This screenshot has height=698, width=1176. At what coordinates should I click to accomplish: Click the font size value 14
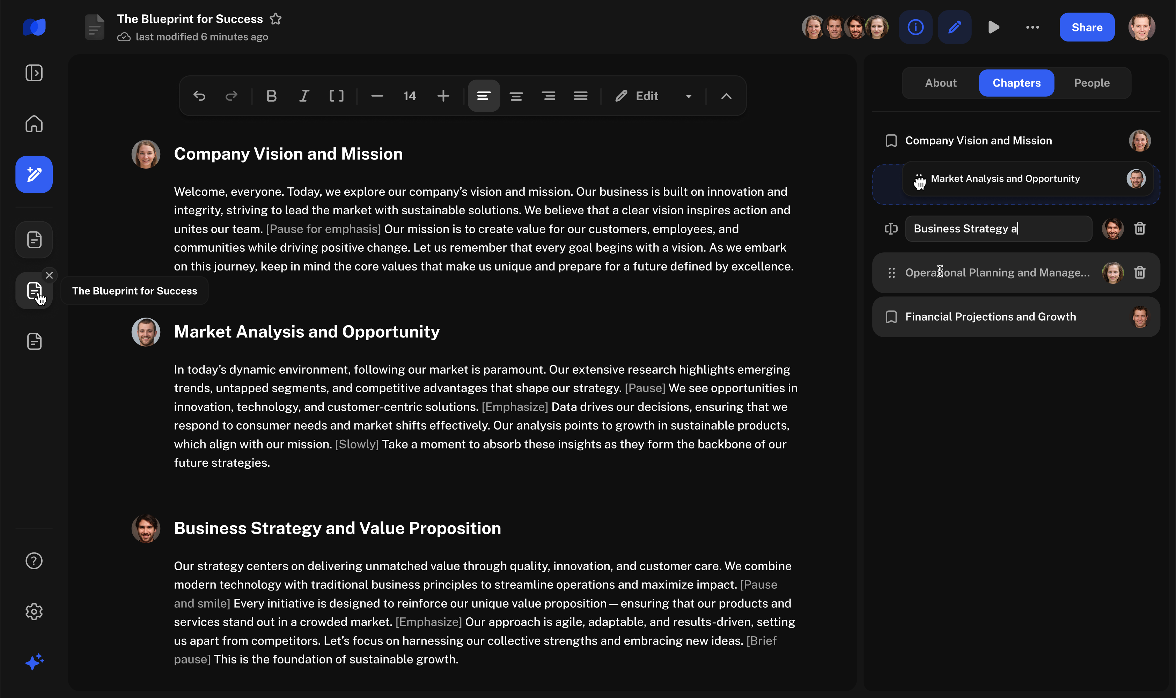point(410,96)
